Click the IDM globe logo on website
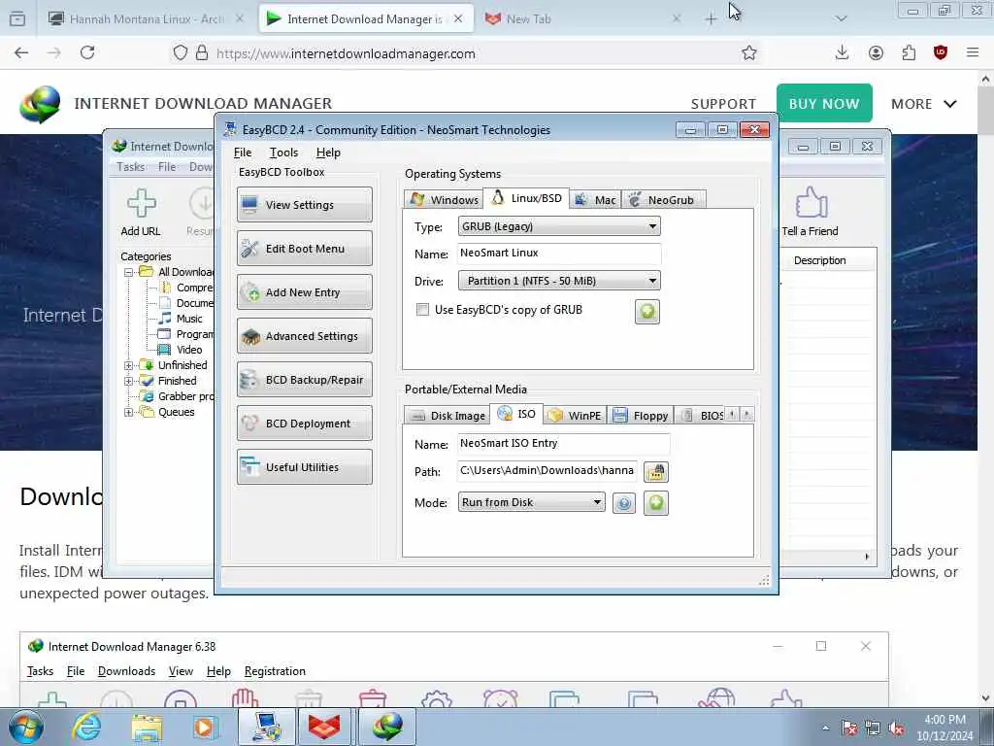The height and width of the screenshot is (746, 994). tap(40, 104)
